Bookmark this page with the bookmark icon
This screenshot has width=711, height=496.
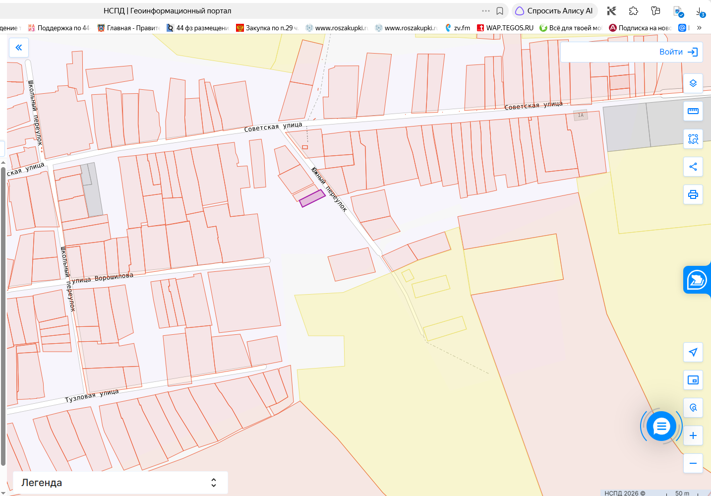point(500,11)
